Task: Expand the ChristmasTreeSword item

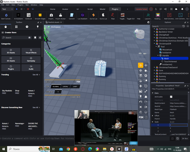Action: (x=154, y=67)
